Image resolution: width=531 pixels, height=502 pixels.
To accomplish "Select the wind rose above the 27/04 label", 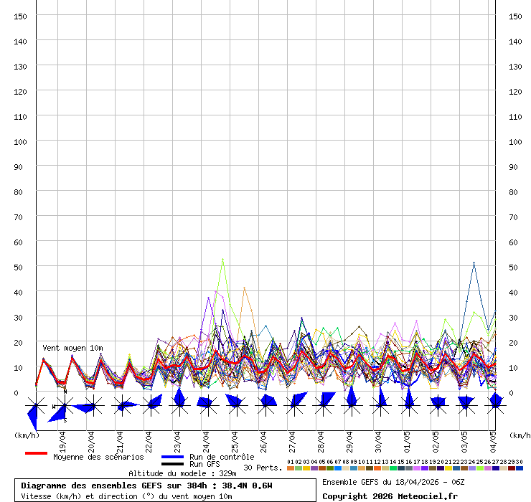I will pos(293,406).
